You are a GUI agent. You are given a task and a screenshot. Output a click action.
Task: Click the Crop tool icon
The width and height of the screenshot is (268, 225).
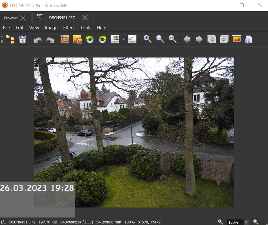65,39
